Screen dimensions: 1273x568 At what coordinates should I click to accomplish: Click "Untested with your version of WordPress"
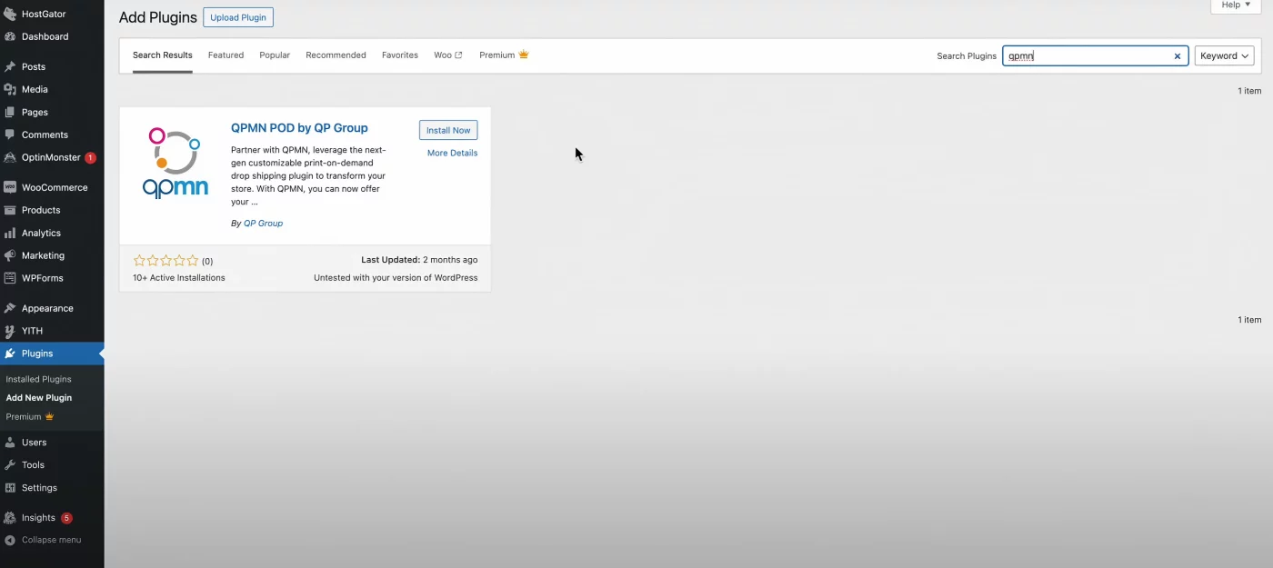[396, 277]
